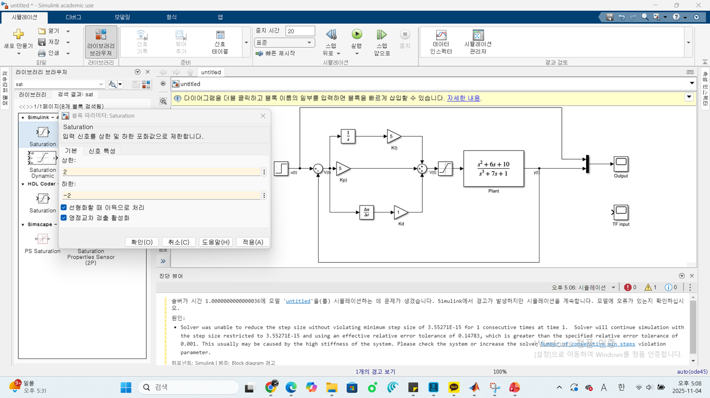This screenshot has width=710, height=398.
Task: Expand the 열기 dropdown arrow
Action: click(x=68, y=31)
